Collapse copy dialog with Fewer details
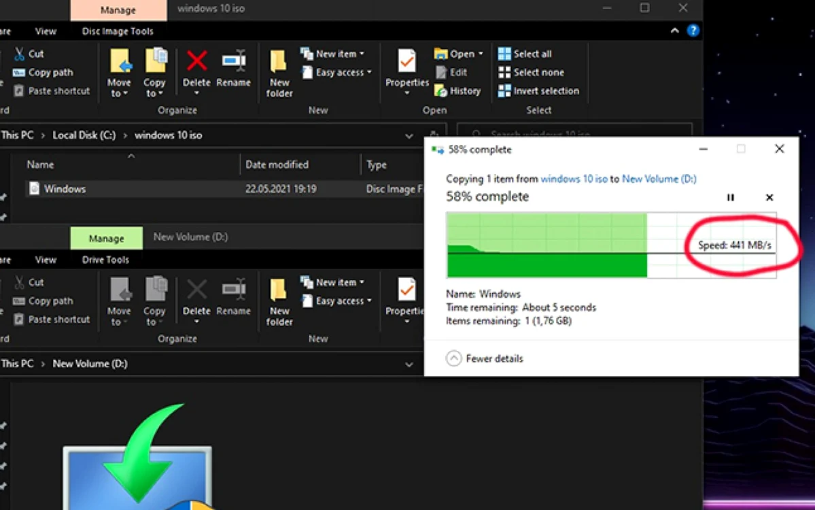 coord(485,359)
